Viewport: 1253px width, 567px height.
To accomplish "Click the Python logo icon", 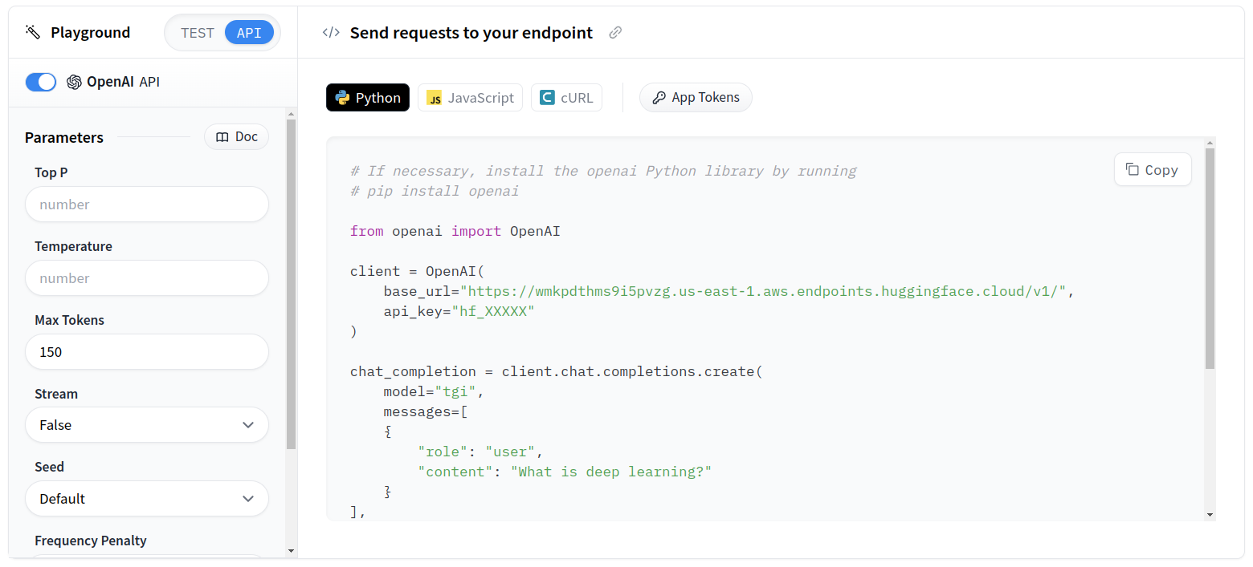I will (x=342, y=98).
